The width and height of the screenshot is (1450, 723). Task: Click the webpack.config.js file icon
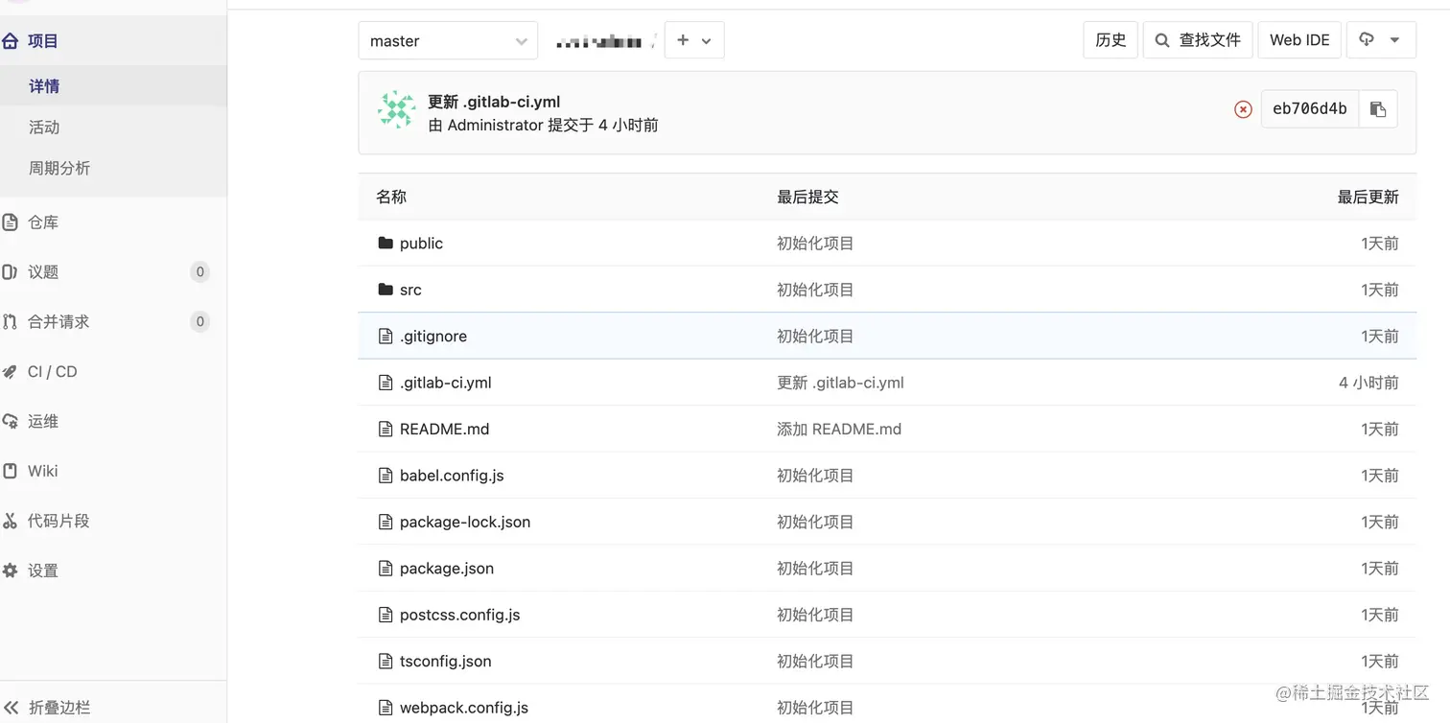click(x=386, y=708)
